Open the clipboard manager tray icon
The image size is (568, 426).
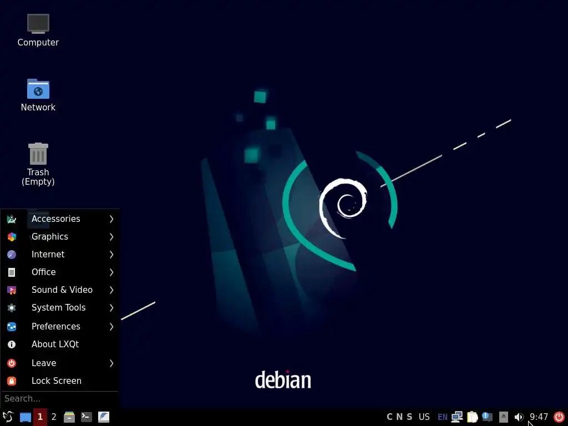473,417
